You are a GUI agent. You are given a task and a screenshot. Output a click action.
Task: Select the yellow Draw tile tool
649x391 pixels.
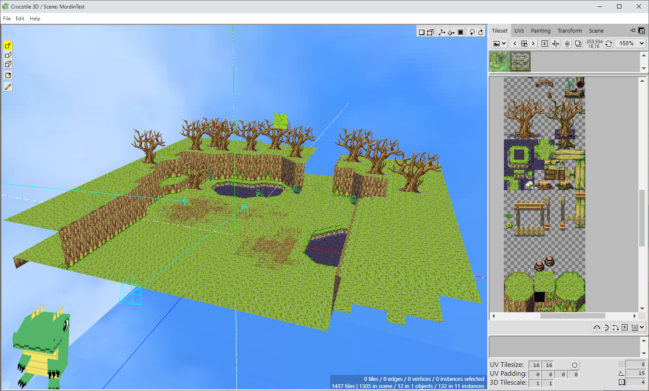[x=8, y=45]
